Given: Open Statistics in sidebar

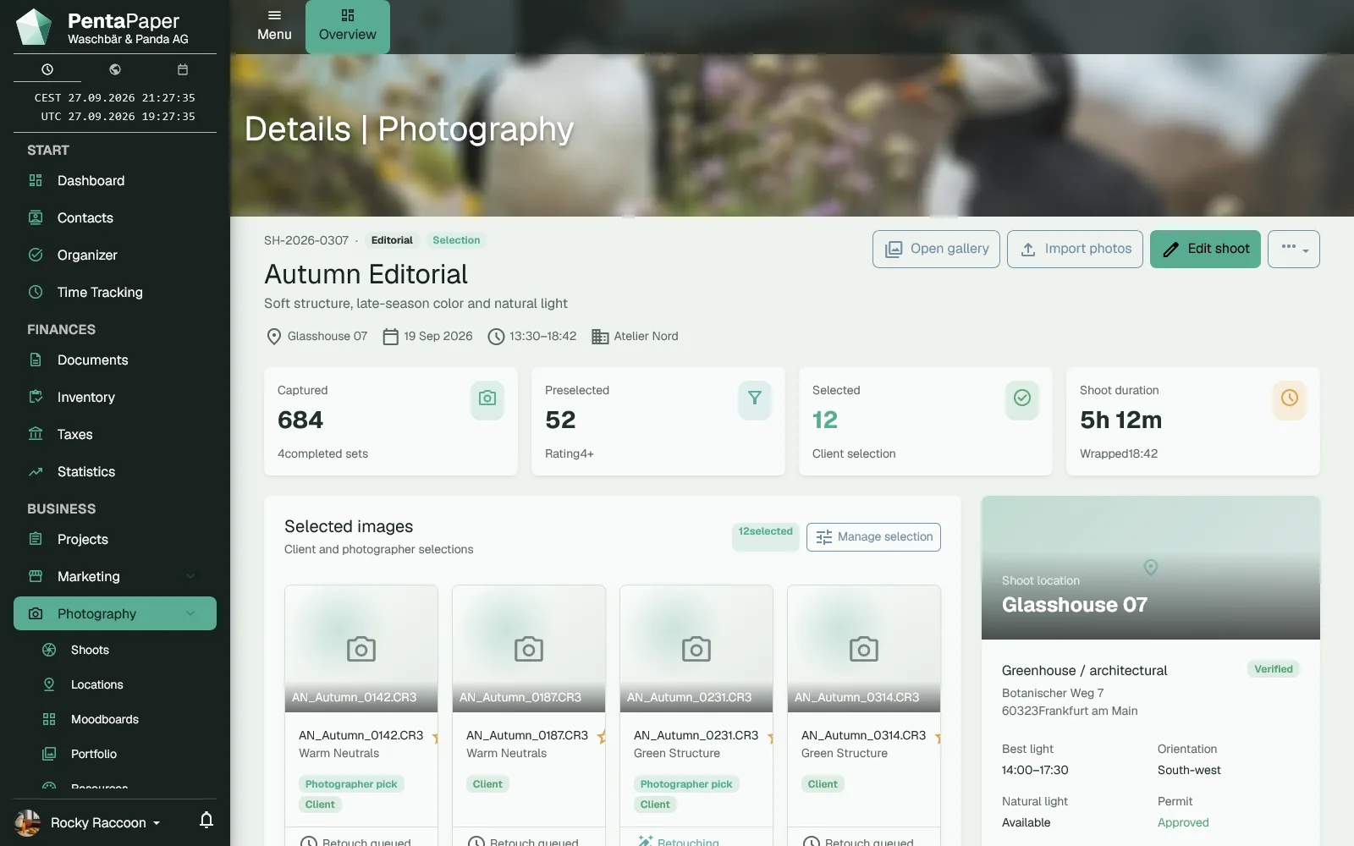Looking at the screenshot, I should click(x=115, y=471).
